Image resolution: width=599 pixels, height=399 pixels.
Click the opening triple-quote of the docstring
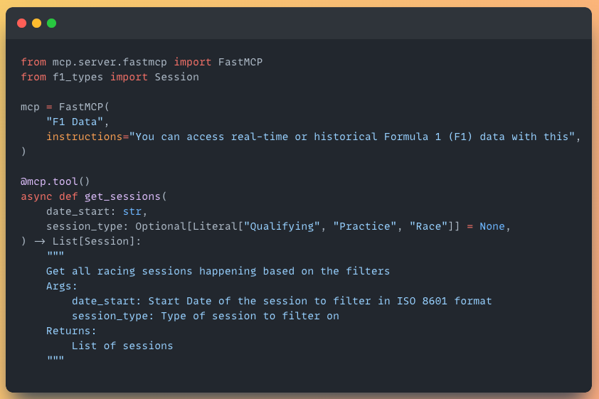pos(55,253)
